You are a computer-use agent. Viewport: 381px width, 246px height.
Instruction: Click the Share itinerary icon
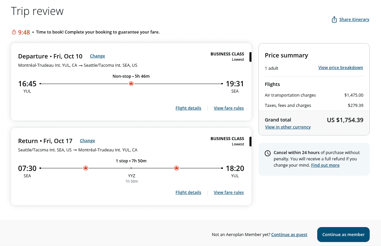pos(333,19)
